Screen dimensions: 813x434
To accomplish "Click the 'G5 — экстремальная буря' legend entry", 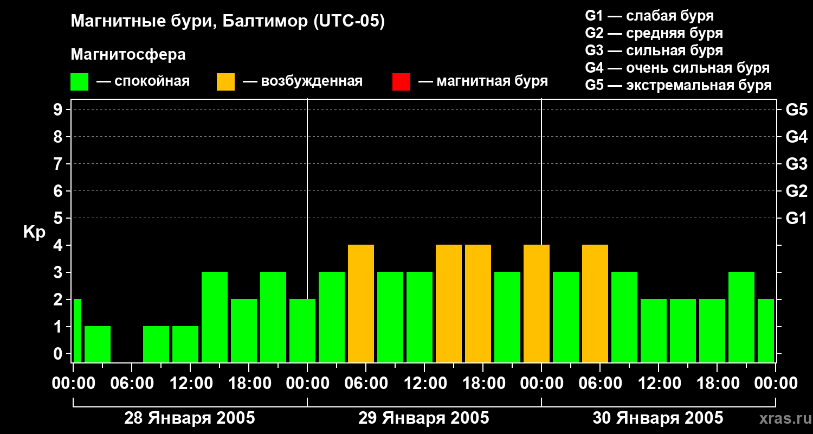I will (x=678, y=85).
